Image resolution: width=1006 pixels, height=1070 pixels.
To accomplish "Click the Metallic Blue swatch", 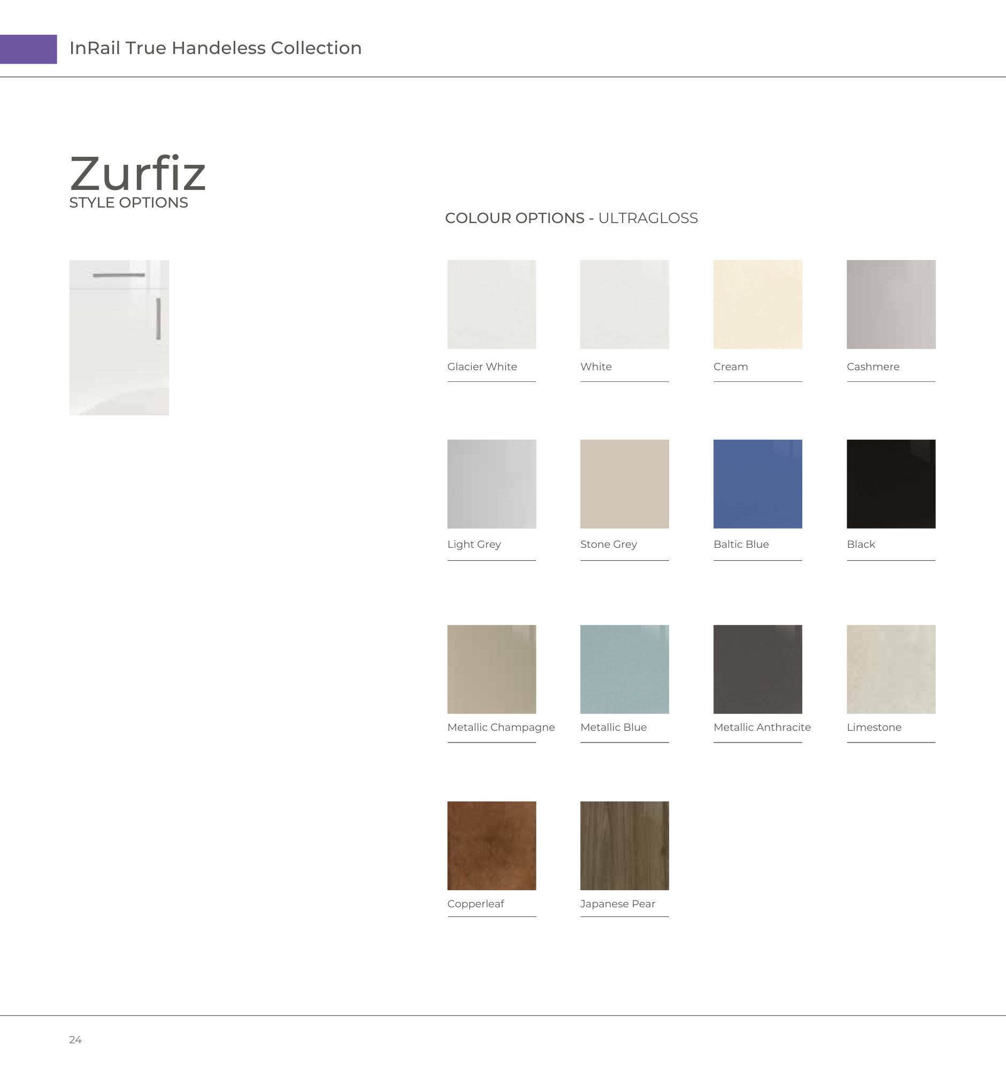I will tap(624, 668).
